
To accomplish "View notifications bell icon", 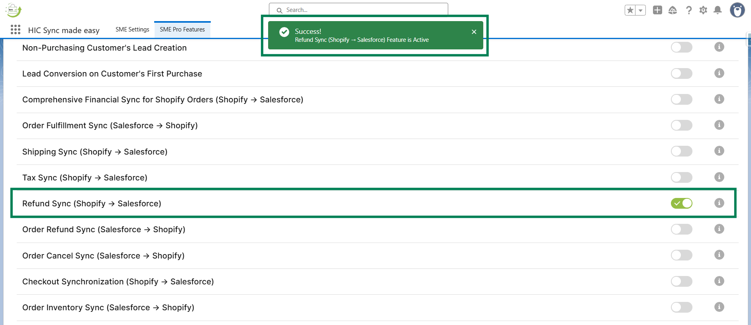I will pos(718,10).
